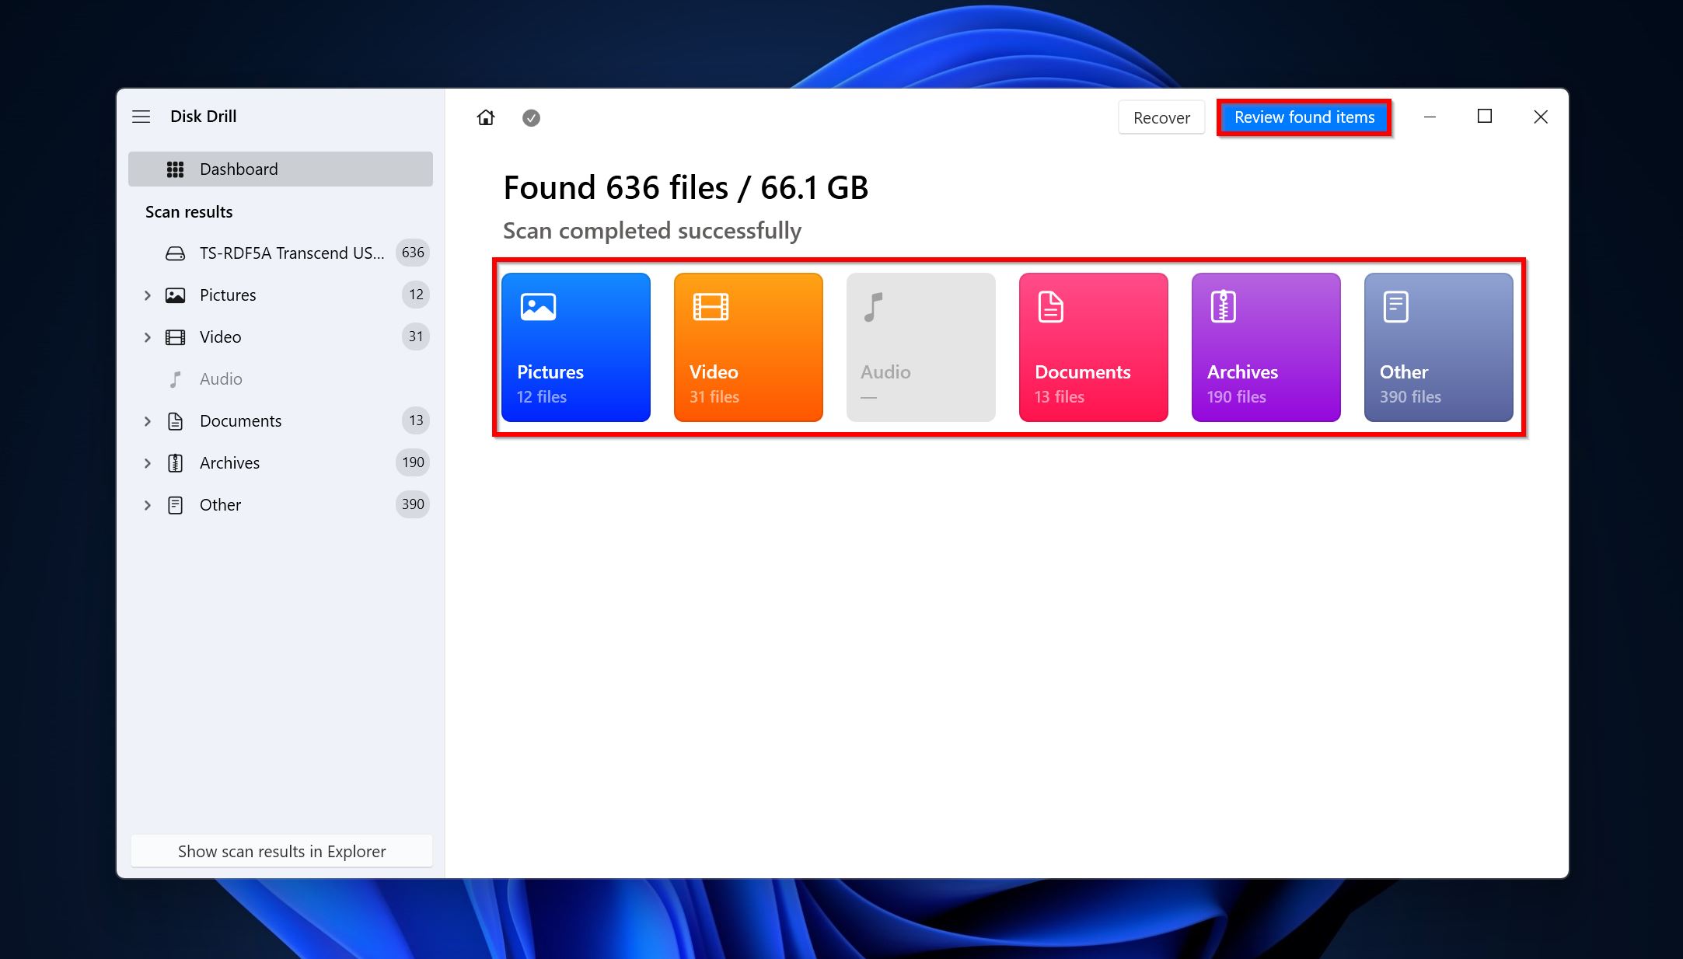This screenshot has width=1683, height=959.
Task: Select TS-RDF5A Transcend scan result
Action: pos(282,252)
